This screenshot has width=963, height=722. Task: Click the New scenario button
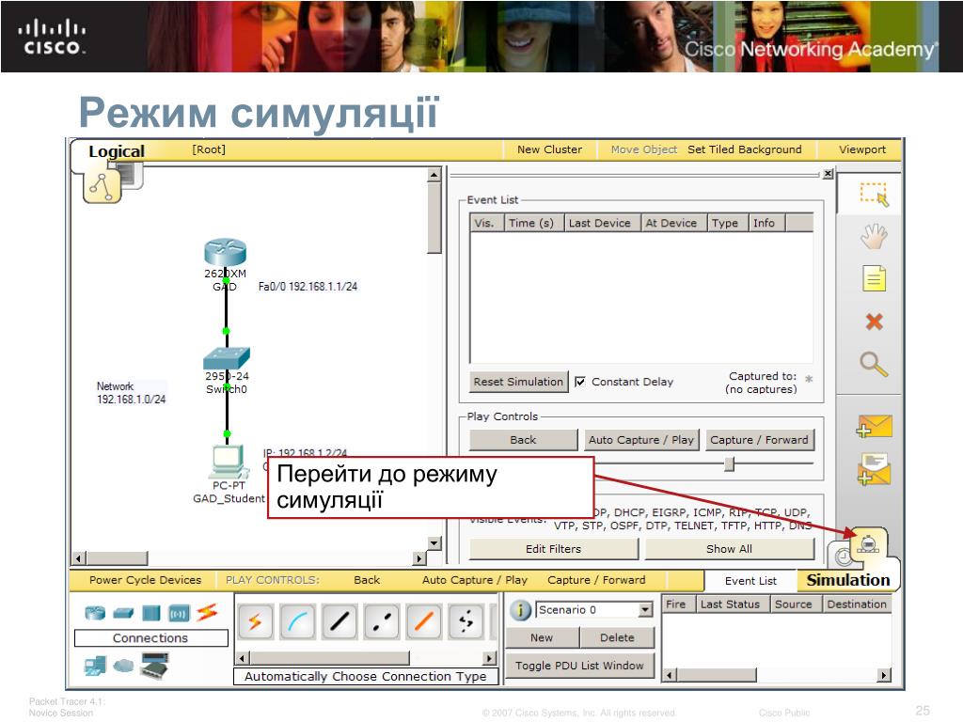point(542,638)
